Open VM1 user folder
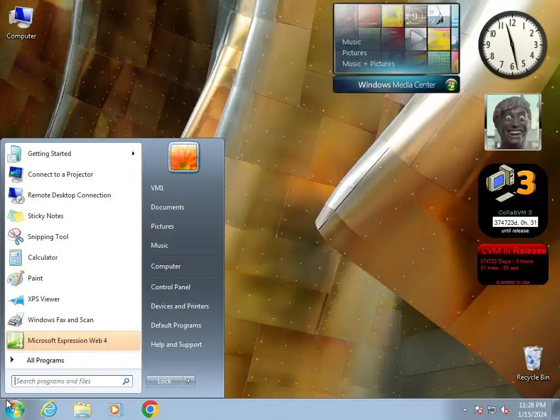Viewport: 560px width, 420px height. tap(157, 188)
